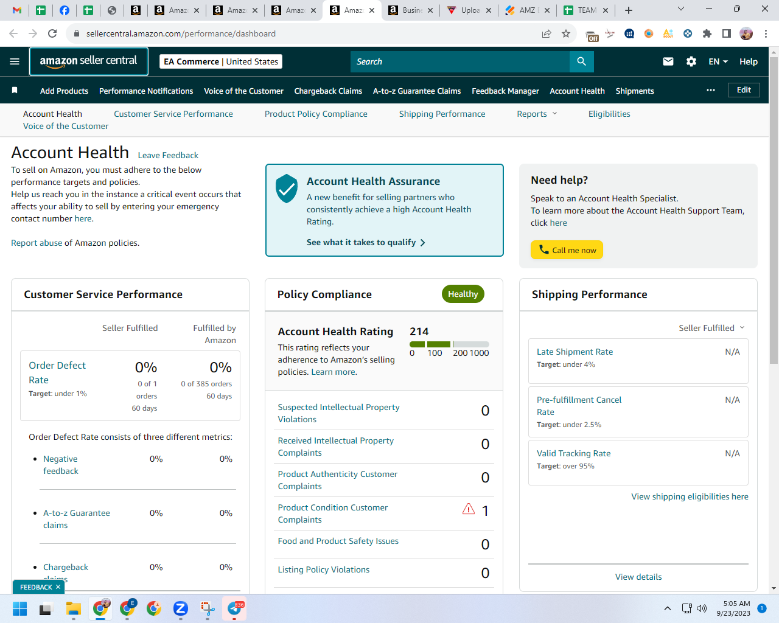779x623 pixels.
Task: Open the messages envelope icon
Action: tap(668, 61)
